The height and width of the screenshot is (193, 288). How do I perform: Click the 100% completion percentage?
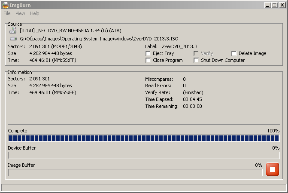click(x=273, y=131)
